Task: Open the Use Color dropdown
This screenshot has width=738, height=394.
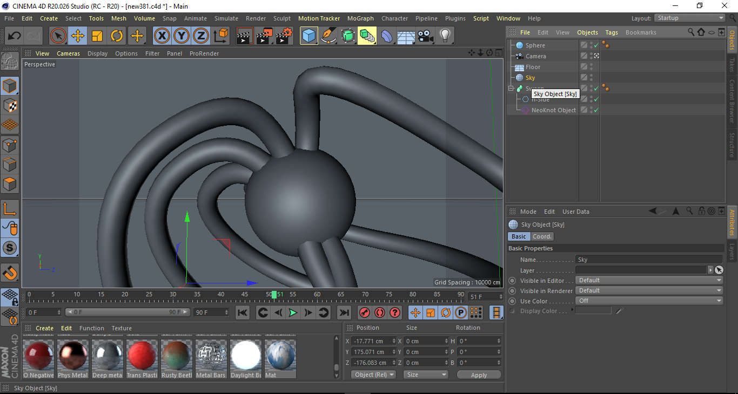Action: pos(649,301)
